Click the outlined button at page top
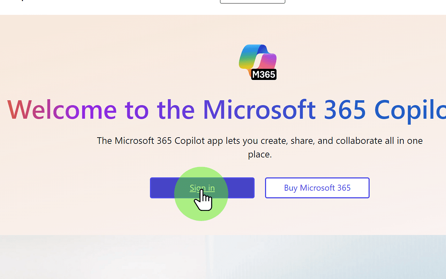This screenshot has height=279, width=446. pyautogui.click(x=252, y=1)
